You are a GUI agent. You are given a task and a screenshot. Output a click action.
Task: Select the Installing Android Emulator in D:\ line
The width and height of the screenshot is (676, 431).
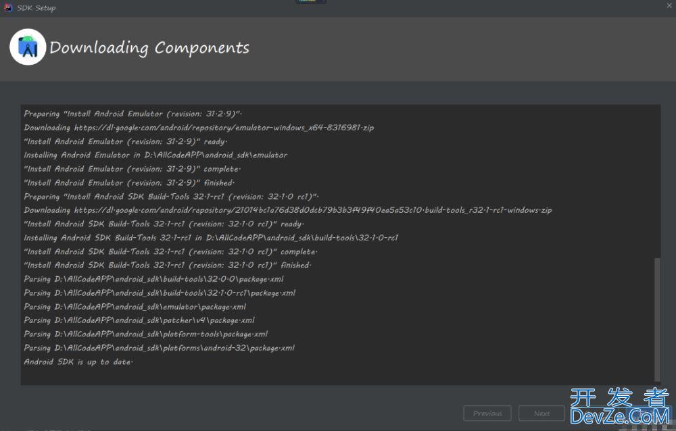155,155
